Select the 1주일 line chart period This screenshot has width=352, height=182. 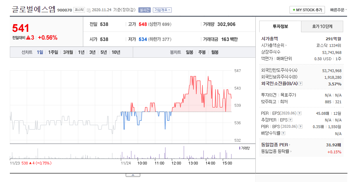(53, 52)
